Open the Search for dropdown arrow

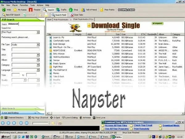(x=38, y=32)
